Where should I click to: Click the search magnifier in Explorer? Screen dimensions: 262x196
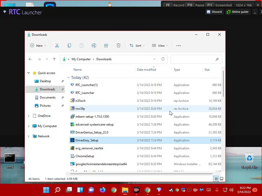217,59
